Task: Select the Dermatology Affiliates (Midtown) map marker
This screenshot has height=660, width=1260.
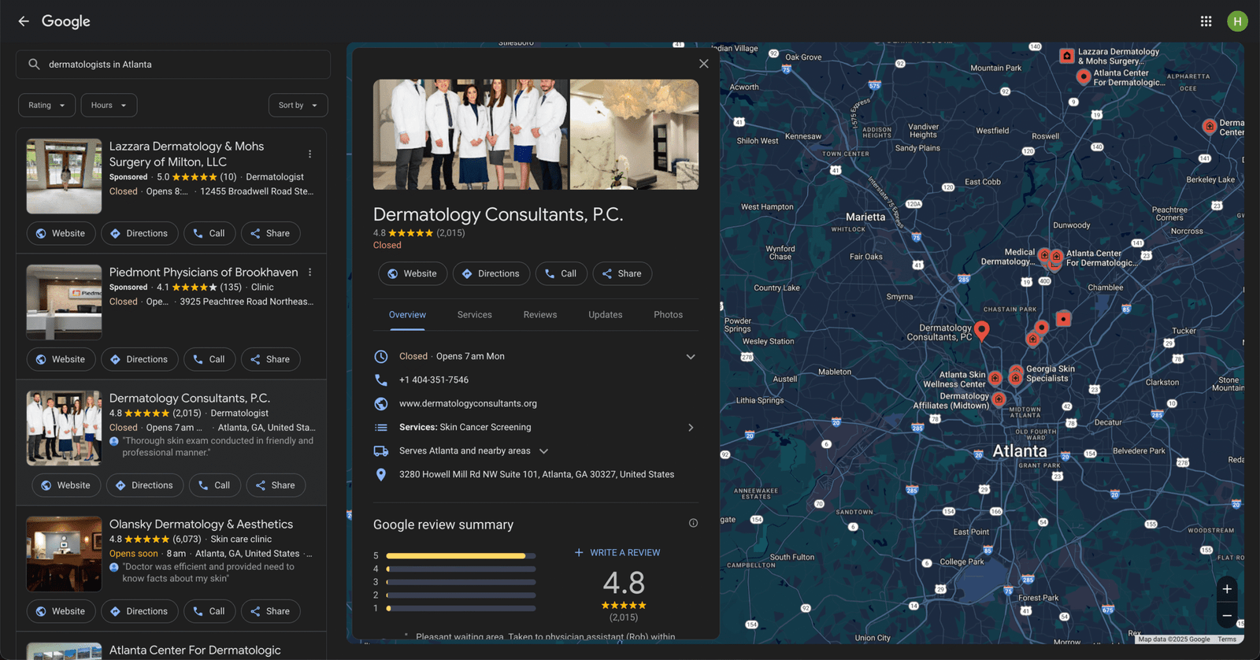Action: 999,399
